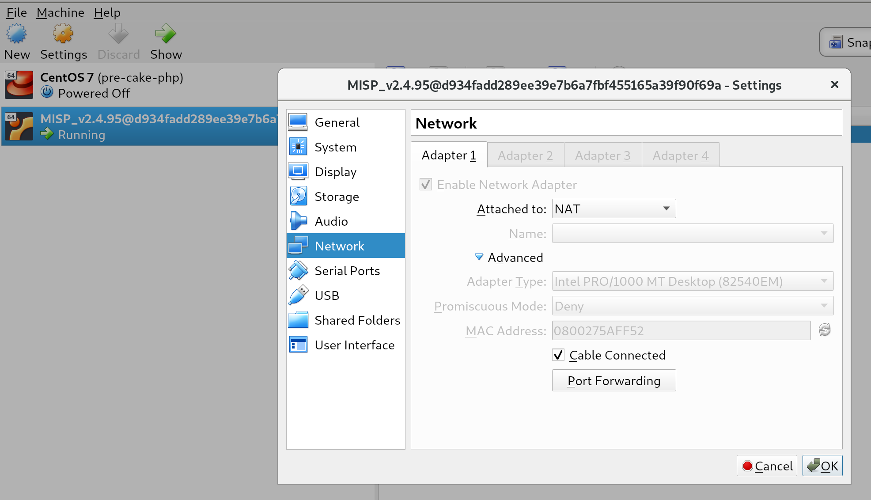Open the General settings page icon
Viewport: 871px width, 500px height.
click(x=298, y=122)
